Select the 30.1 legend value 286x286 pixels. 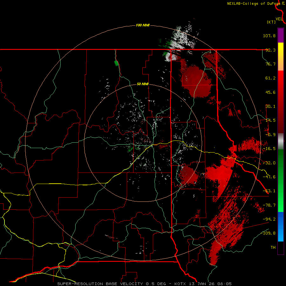270,106
